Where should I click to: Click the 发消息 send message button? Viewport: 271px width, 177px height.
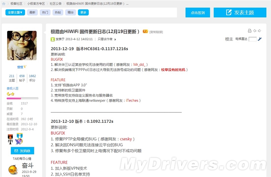(x=22, y=151)
